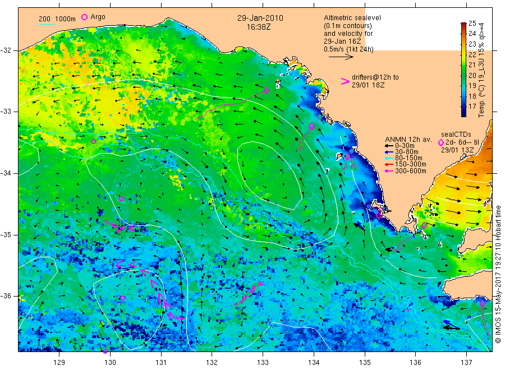Click longitude axis label 130
505x370 pixels.
point(110,363)
